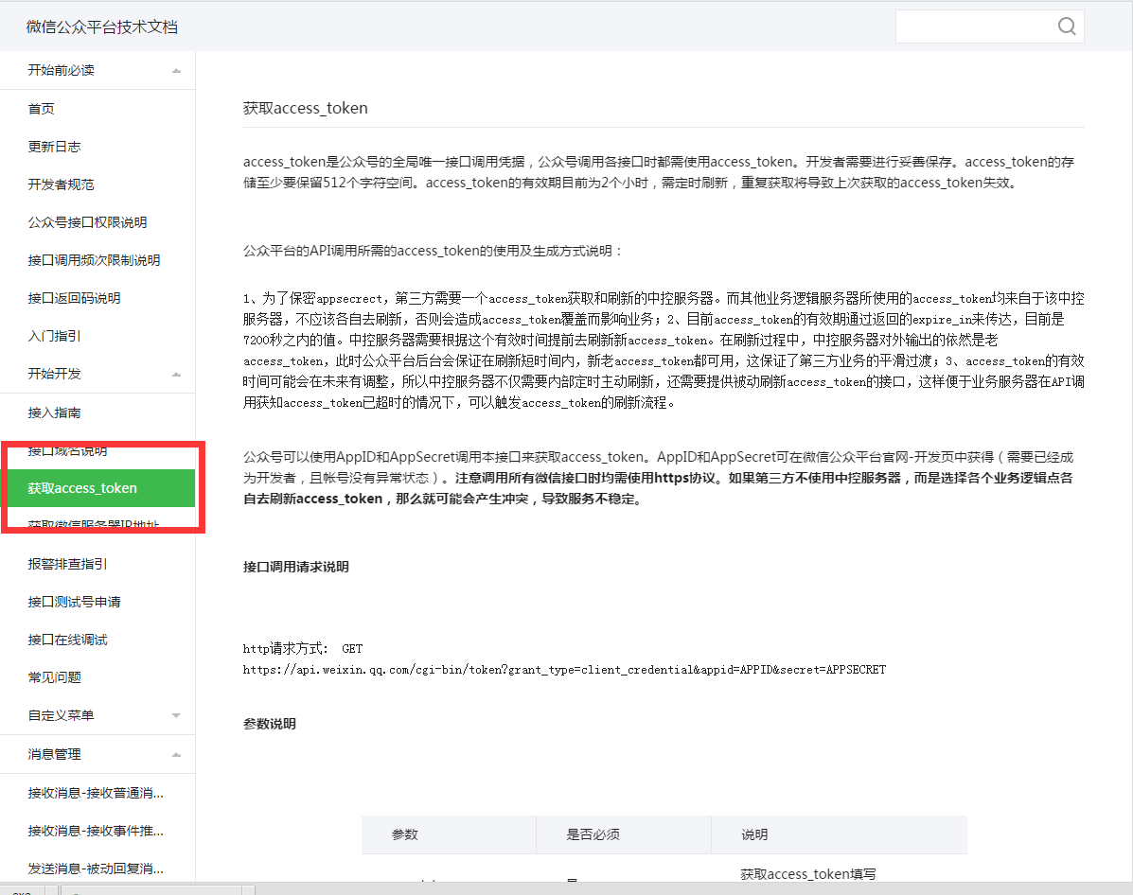Open 接口调用频次限制说明 in sidebar

click(94, 260)
